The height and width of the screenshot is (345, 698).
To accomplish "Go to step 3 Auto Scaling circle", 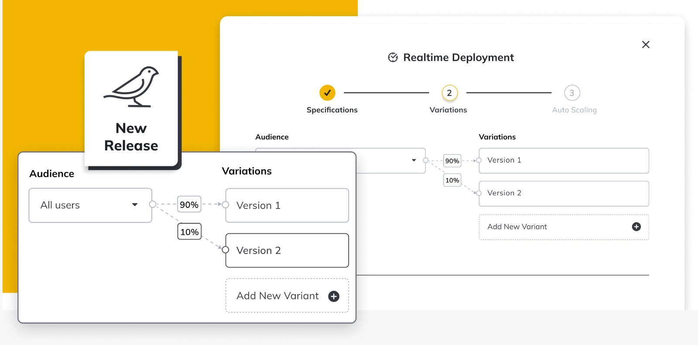I will [572, 92].
